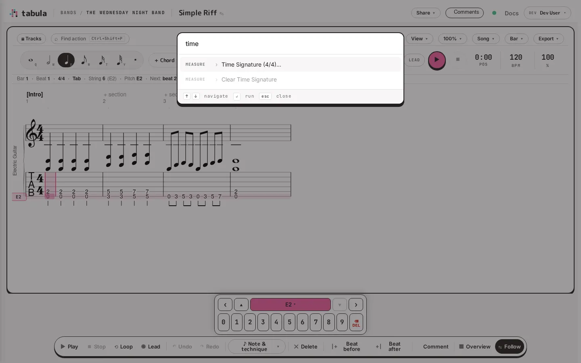Viewport: 581px width, 363px height.
Task: Select the sixteenth note duration
Action: pos(102,60)
